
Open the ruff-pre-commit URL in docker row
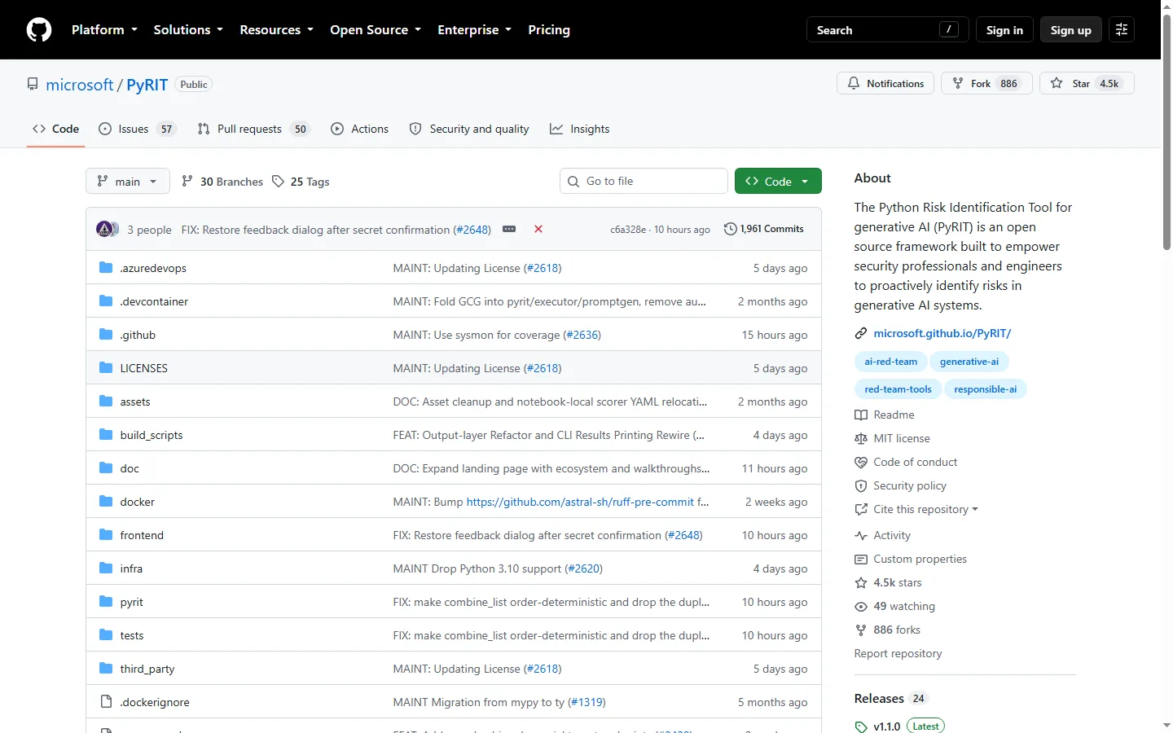(580, 503)
